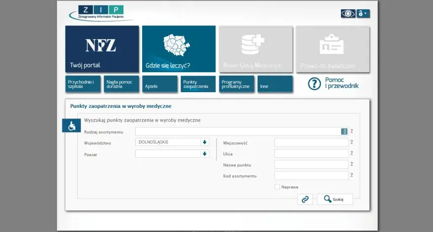
Task: Click the help mark beside Miejscowość
Action: click(351, 142)
